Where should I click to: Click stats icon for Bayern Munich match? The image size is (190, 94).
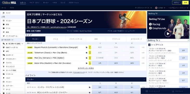pos(86,48)
